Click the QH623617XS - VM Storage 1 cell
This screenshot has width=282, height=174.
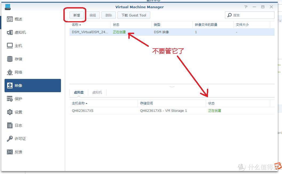[x=164, y=111]
